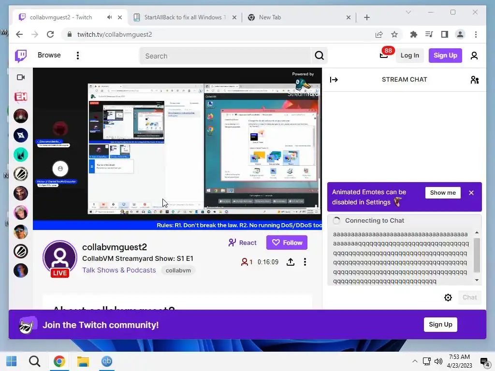This screenshot has width=495, height=371.
Task: Open File Explorer from the taskbar
Action: click(83, 361)
